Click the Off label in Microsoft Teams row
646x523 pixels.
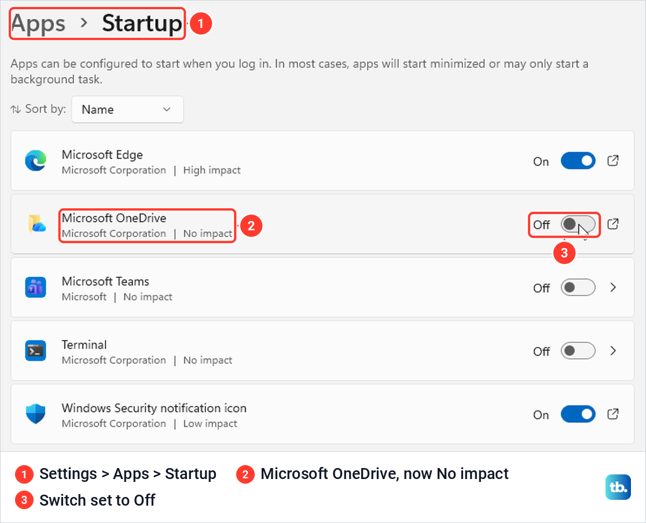[541, 288]
